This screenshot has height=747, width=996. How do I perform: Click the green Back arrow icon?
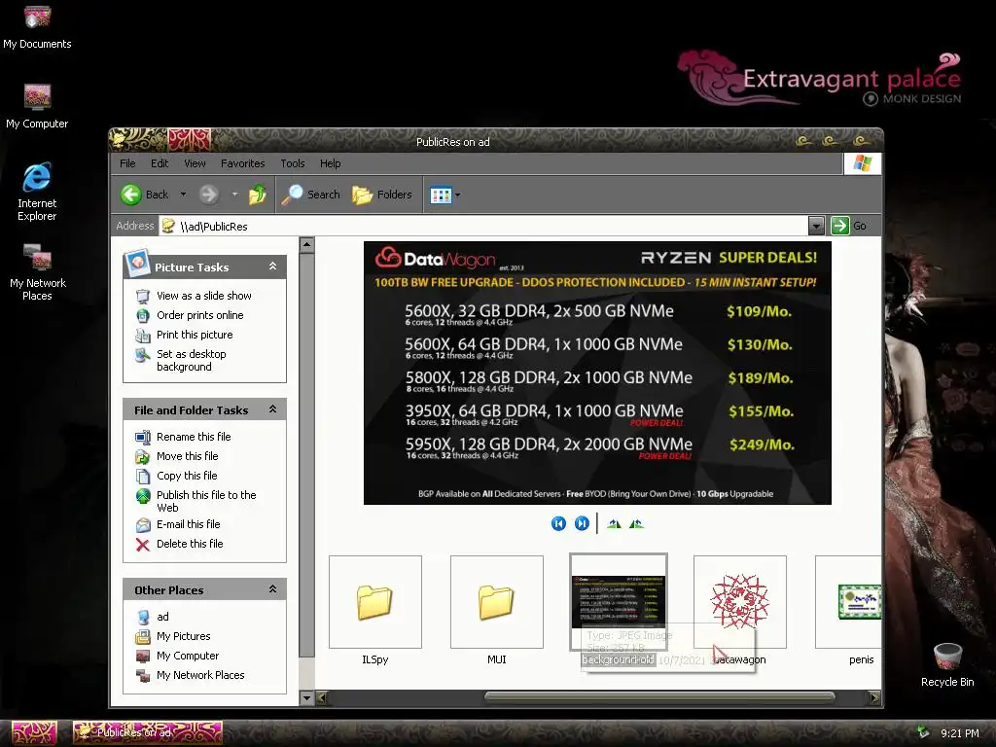pos(131,195)
